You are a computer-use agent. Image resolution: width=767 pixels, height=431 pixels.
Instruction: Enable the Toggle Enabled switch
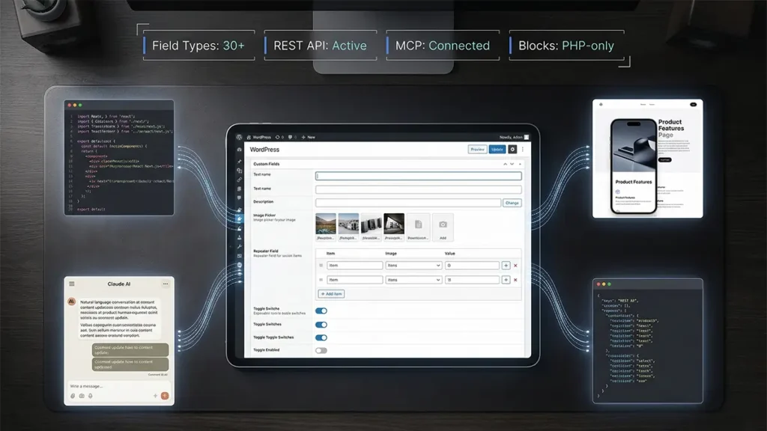321,350
